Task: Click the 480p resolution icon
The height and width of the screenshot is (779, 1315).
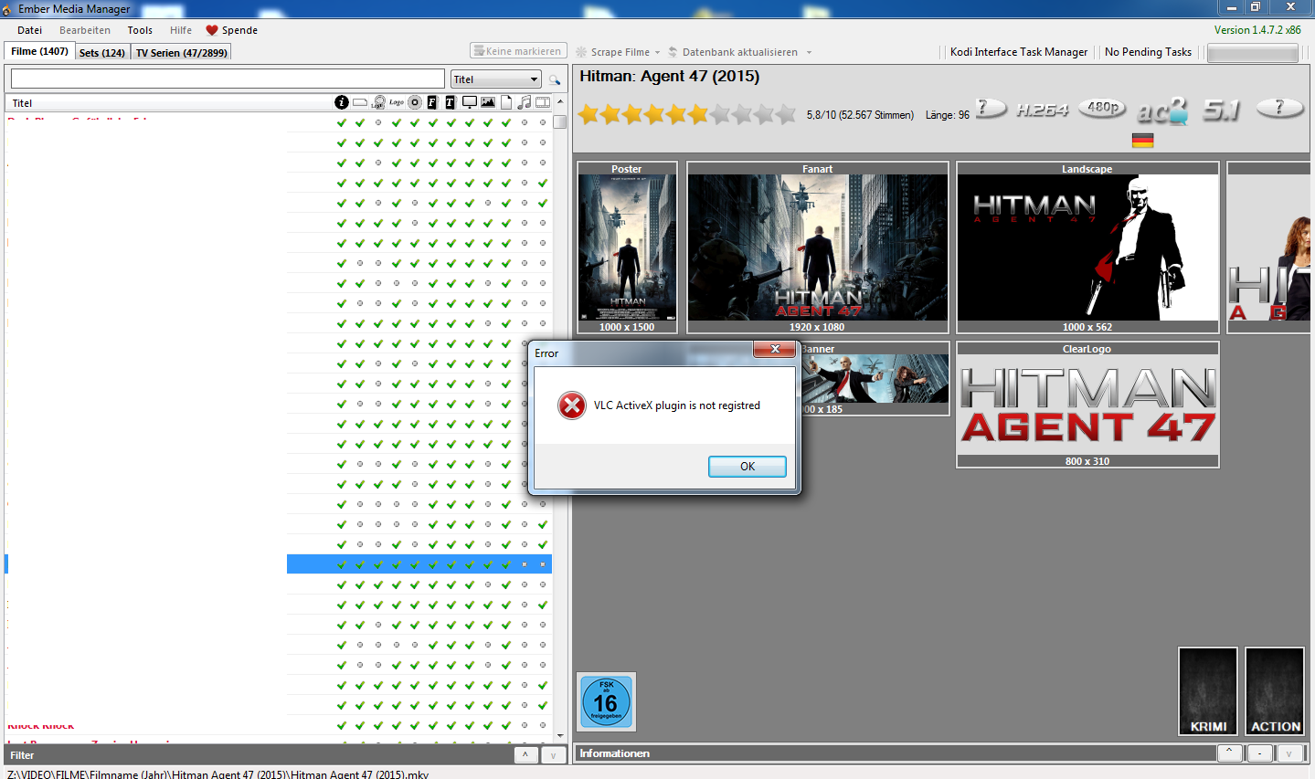Action: pos(1103,108)
